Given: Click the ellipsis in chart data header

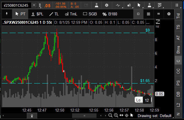Looking at the screenshot, I should coord(148,22).
